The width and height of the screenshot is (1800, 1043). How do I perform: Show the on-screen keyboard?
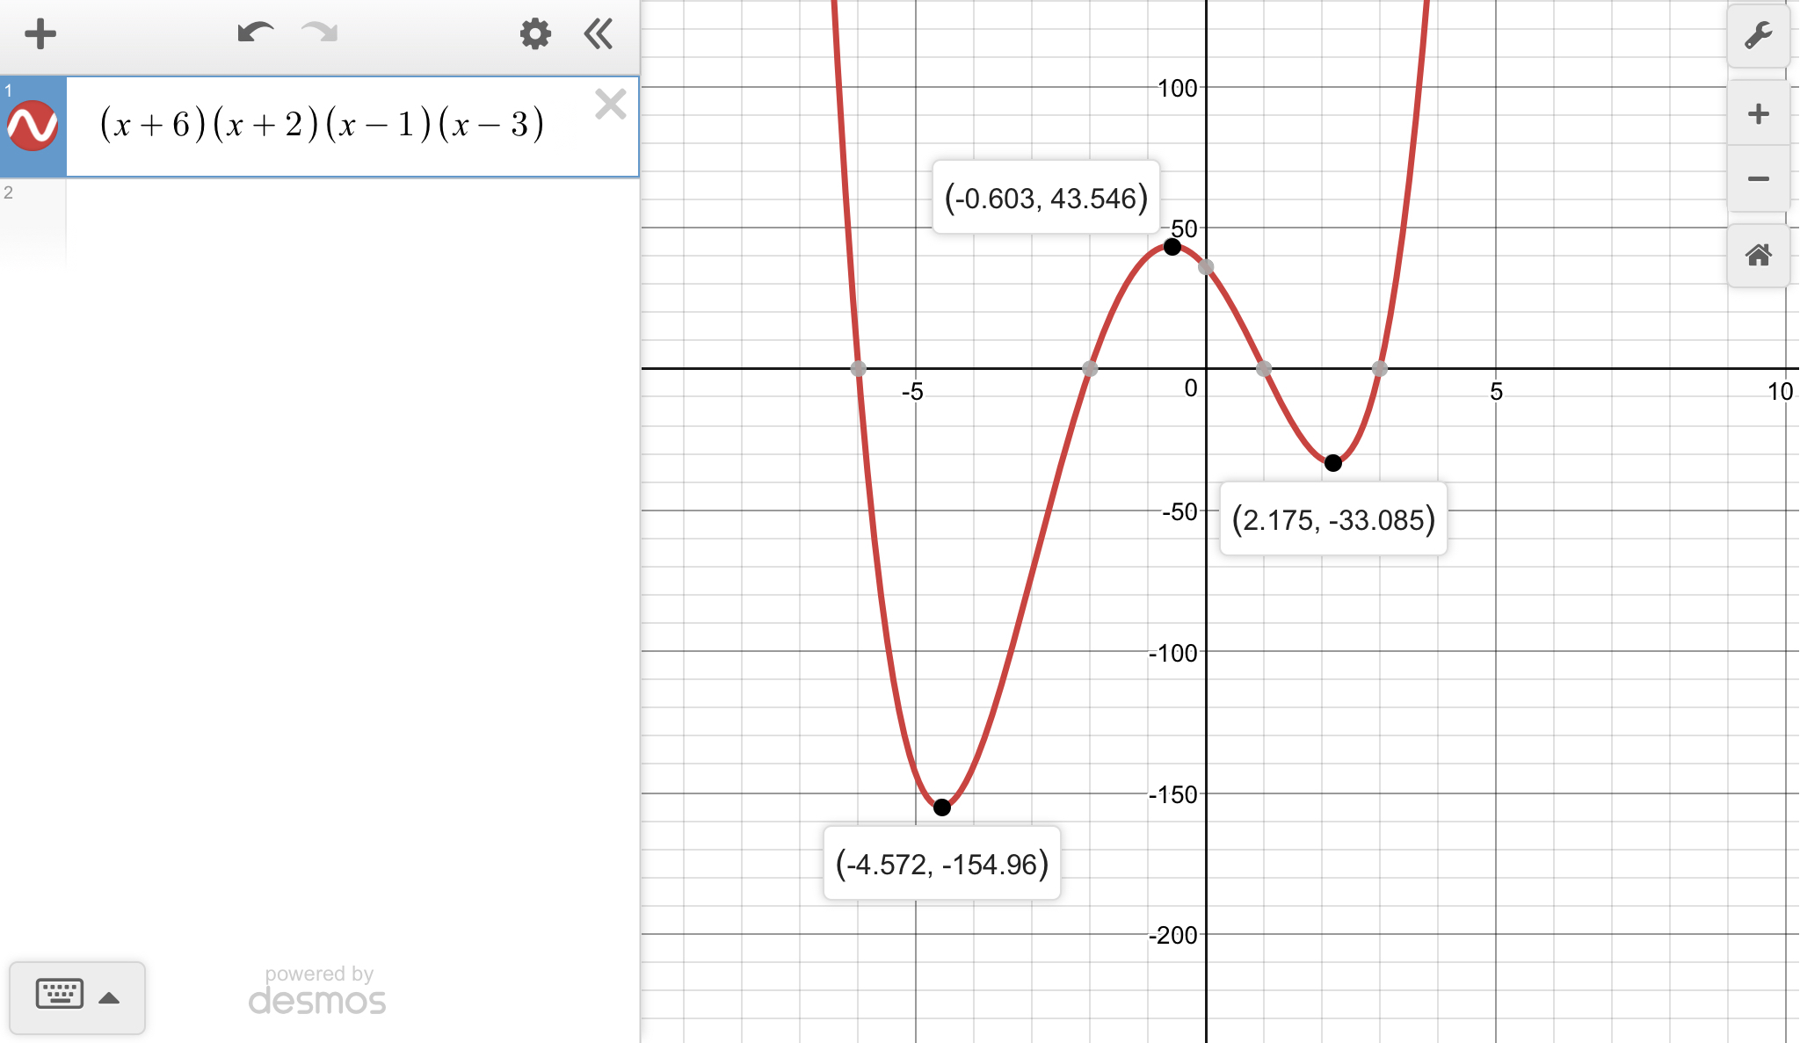pyautogui.click(x=60, y=994)
